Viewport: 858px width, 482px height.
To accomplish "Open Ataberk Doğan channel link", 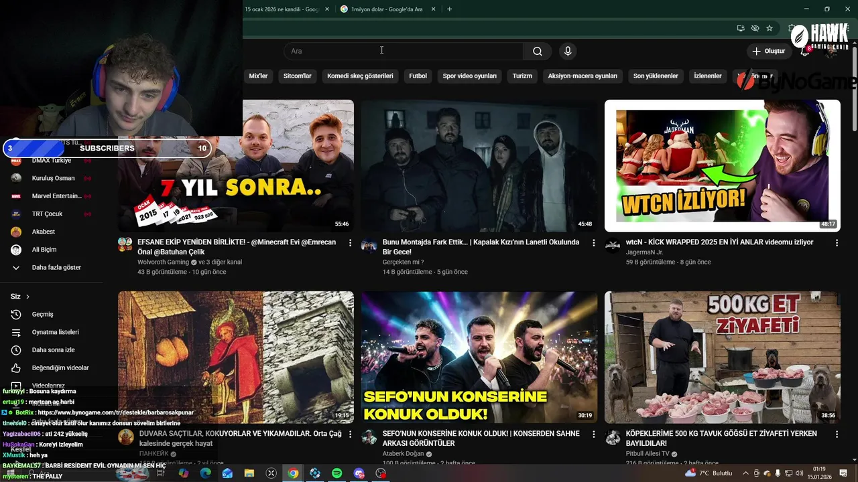I will tap(404, 454).
